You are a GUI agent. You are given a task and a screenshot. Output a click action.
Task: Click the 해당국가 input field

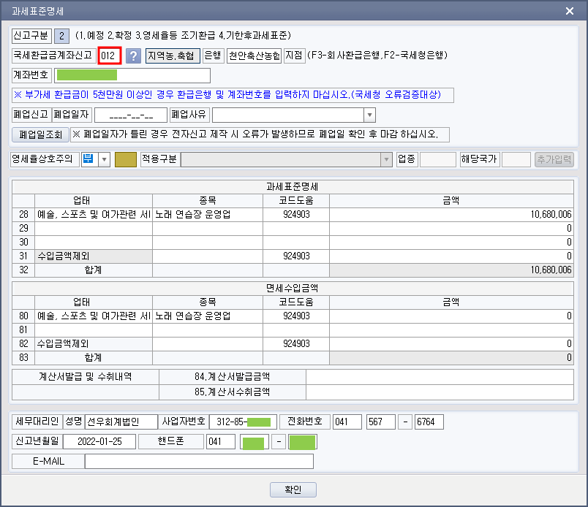point(516,159)
